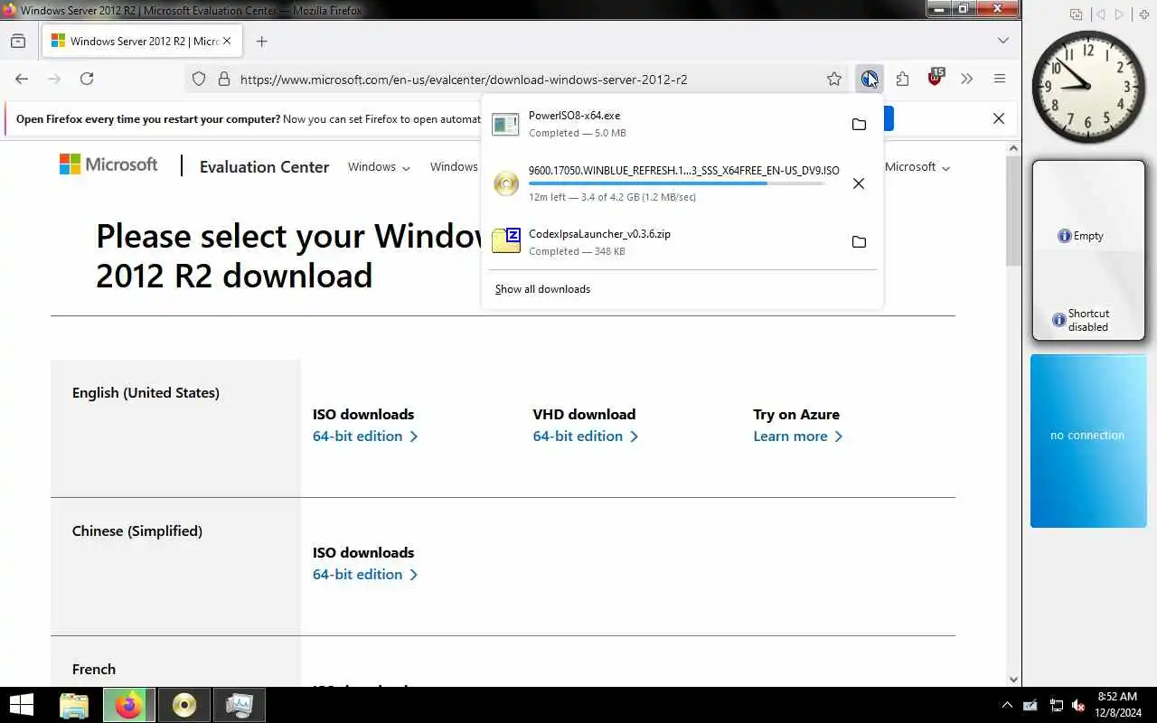Open tracking protection shield in address bar
The width and height of the screenshot is (1157, 723).
199,79
